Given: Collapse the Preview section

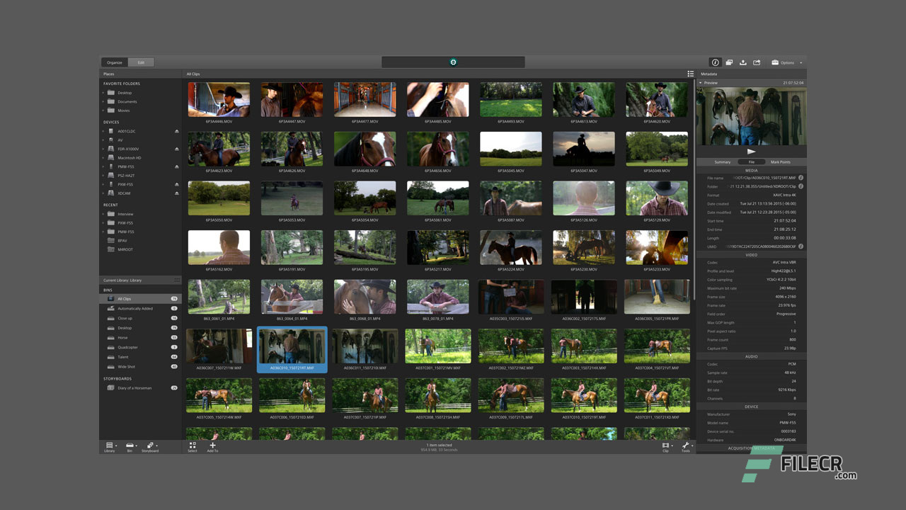Looking at the screenshot, I should pyautogui.click(x=701, y=83).
